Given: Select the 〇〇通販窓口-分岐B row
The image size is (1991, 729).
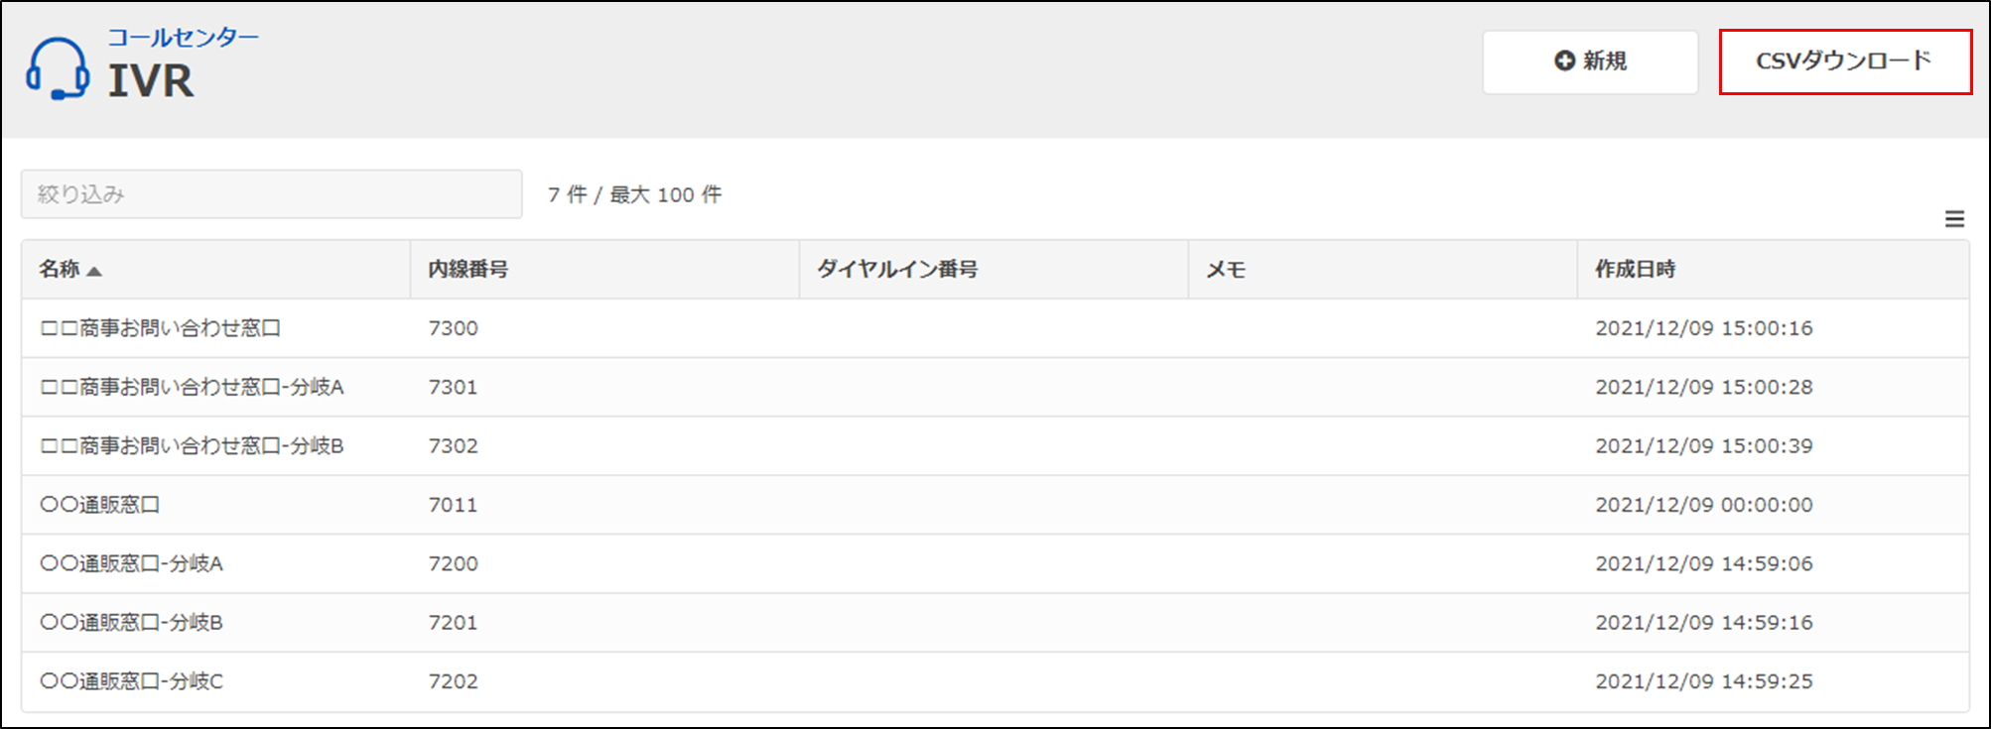Looking at the screenshot, I should click(131, 623).
